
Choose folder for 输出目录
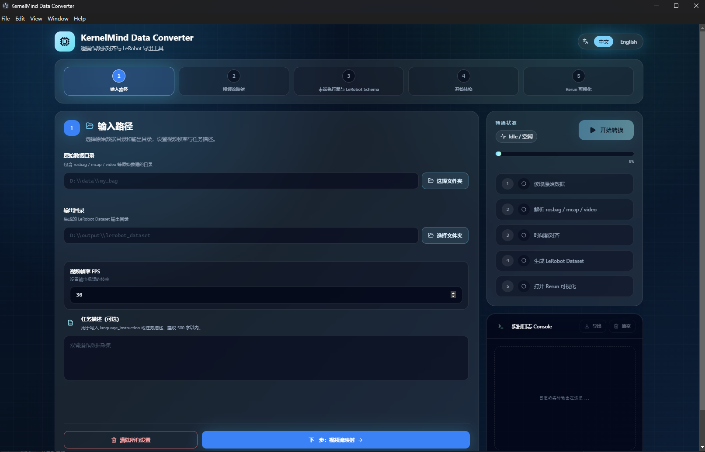[445, 235]
